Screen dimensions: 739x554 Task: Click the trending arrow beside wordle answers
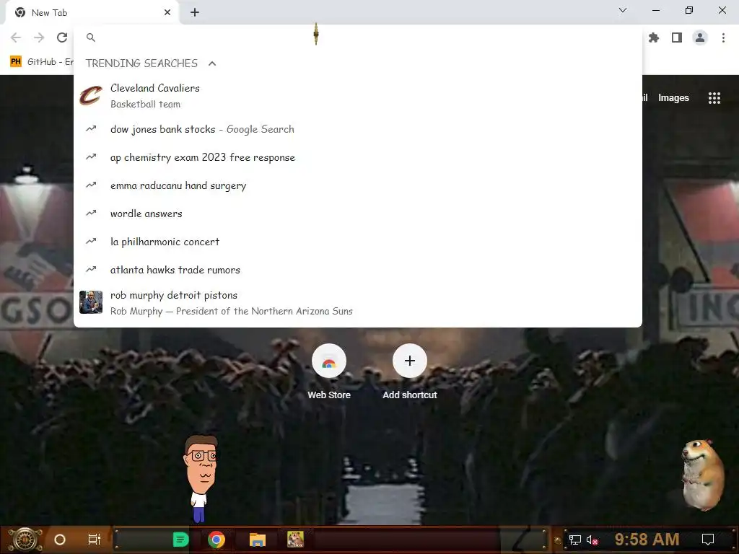(91, 214)
